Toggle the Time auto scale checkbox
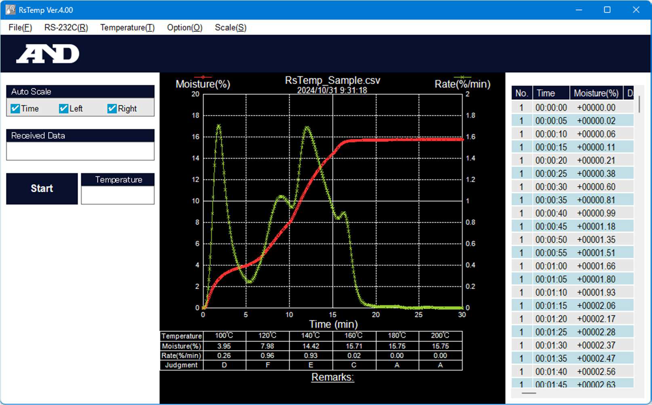The image size is (652, 405). pos(15,109)
